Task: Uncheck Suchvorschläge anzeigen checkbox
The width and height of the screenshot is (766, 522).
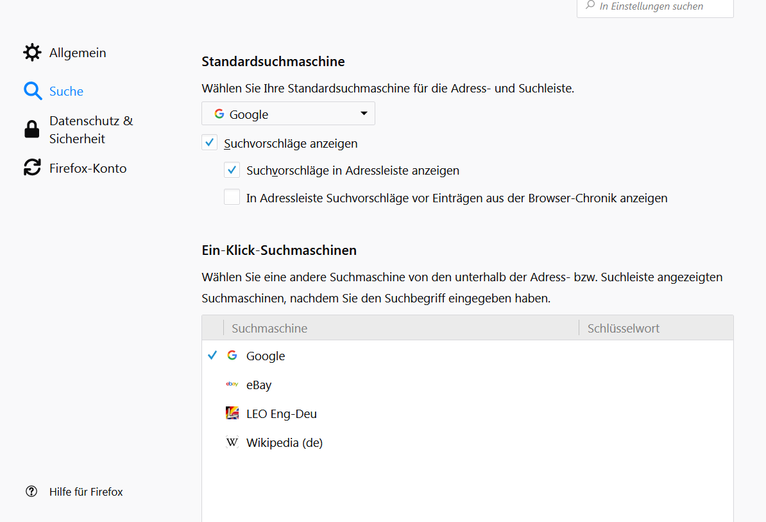Action: 210,143
